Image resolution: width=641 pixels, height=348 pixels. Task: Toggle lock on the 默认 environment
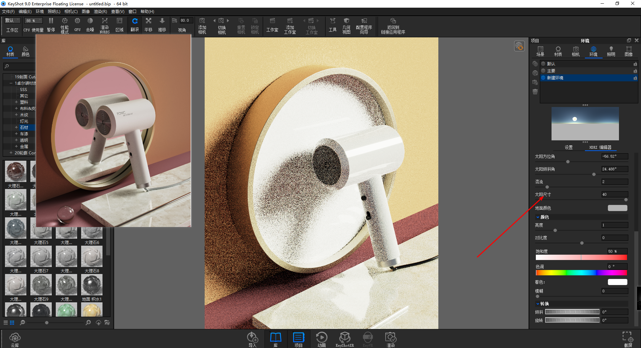click(x=635, y=64)
